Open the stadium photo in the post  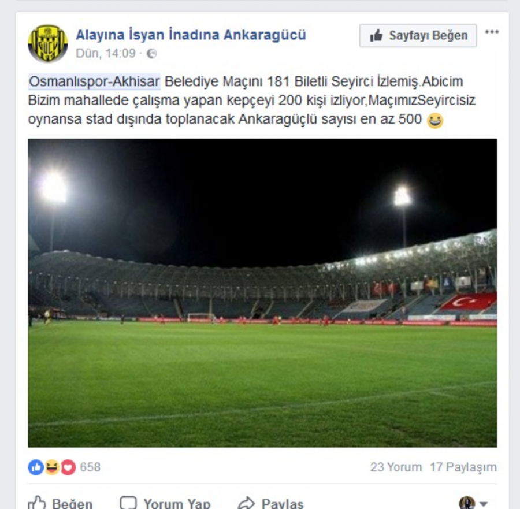click(x=262, y=293)
